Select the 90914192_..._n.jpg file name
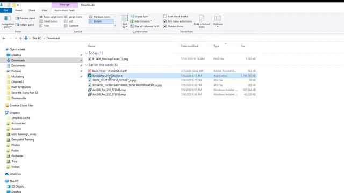344x193 pixels. click(127, 85)
